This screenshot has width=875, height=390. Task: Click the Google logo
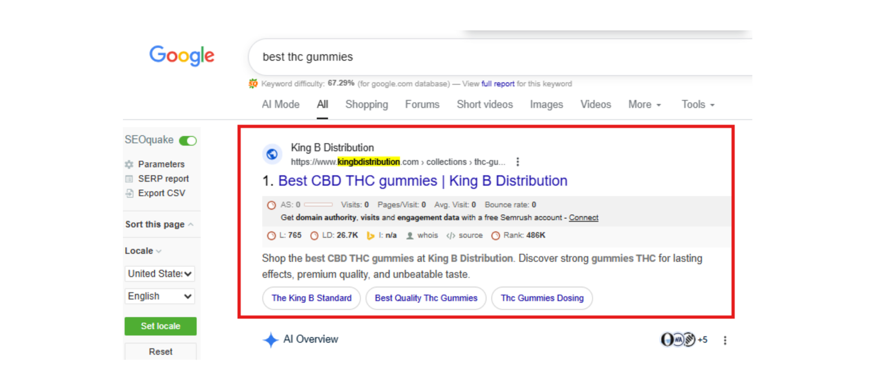pyautogui.click(x=182, y=55)
